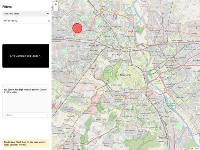This screenshot has width=200, height=150.
Task: Click the AI Zone A robbery message
Action: point(25,91)
